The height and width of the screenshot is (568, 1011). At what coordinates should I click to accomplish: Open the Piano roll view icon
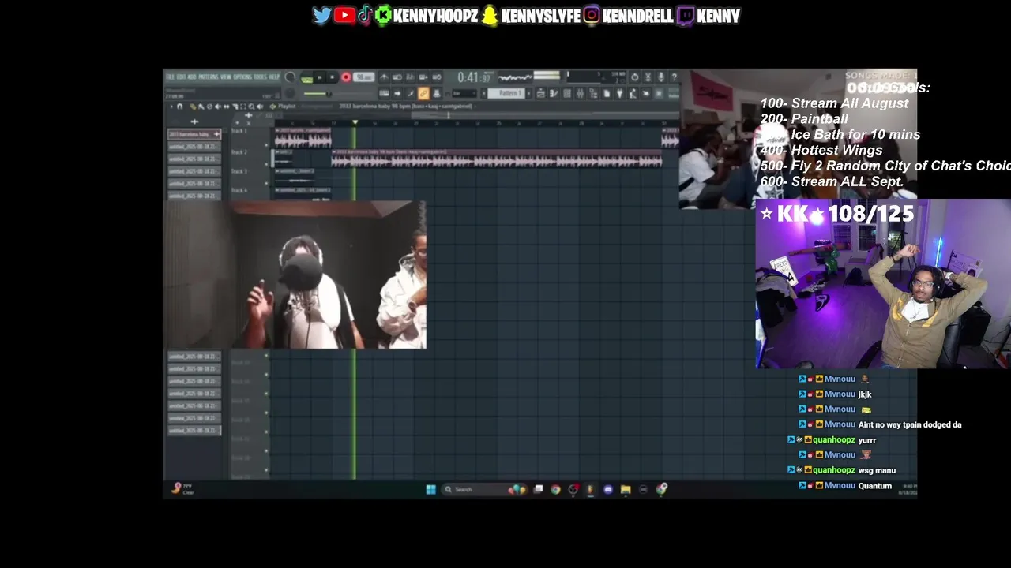(x=554, y=93)
